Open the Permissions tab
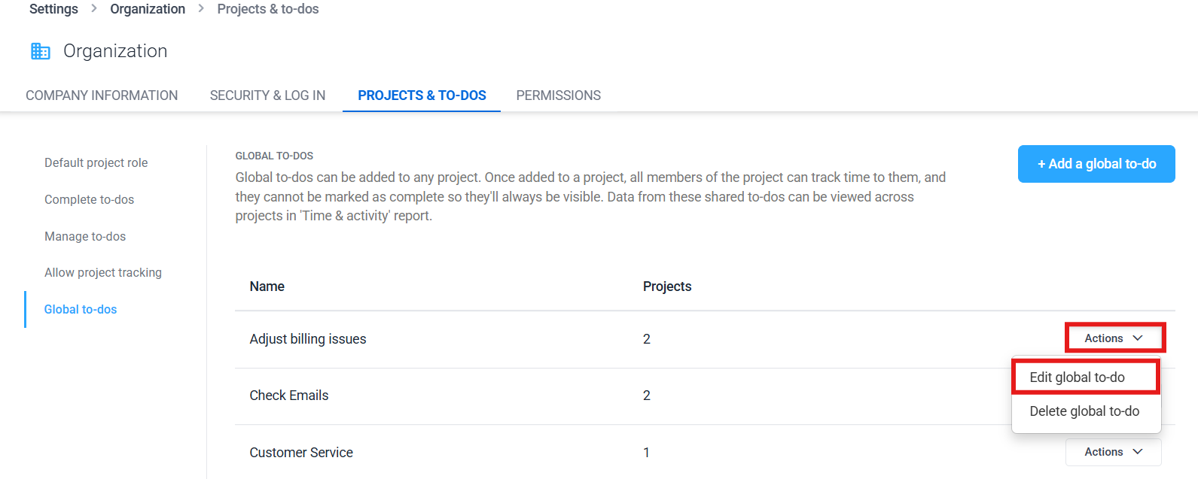Viewport: 1198px width, 479px height. tap(558, 95)
